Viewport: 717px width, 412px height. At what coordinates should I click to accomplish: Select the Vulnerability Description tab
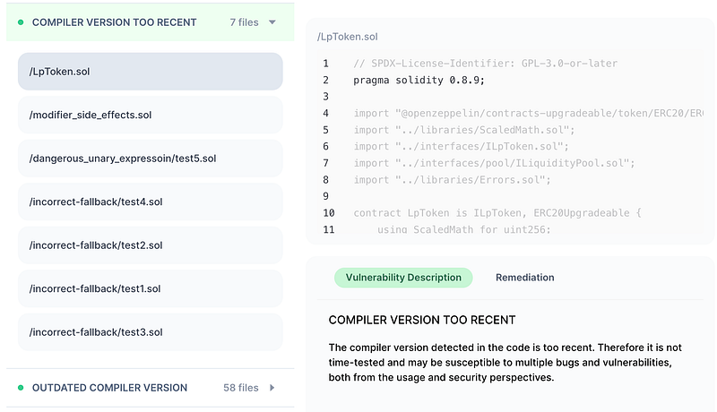coord(403,278)
